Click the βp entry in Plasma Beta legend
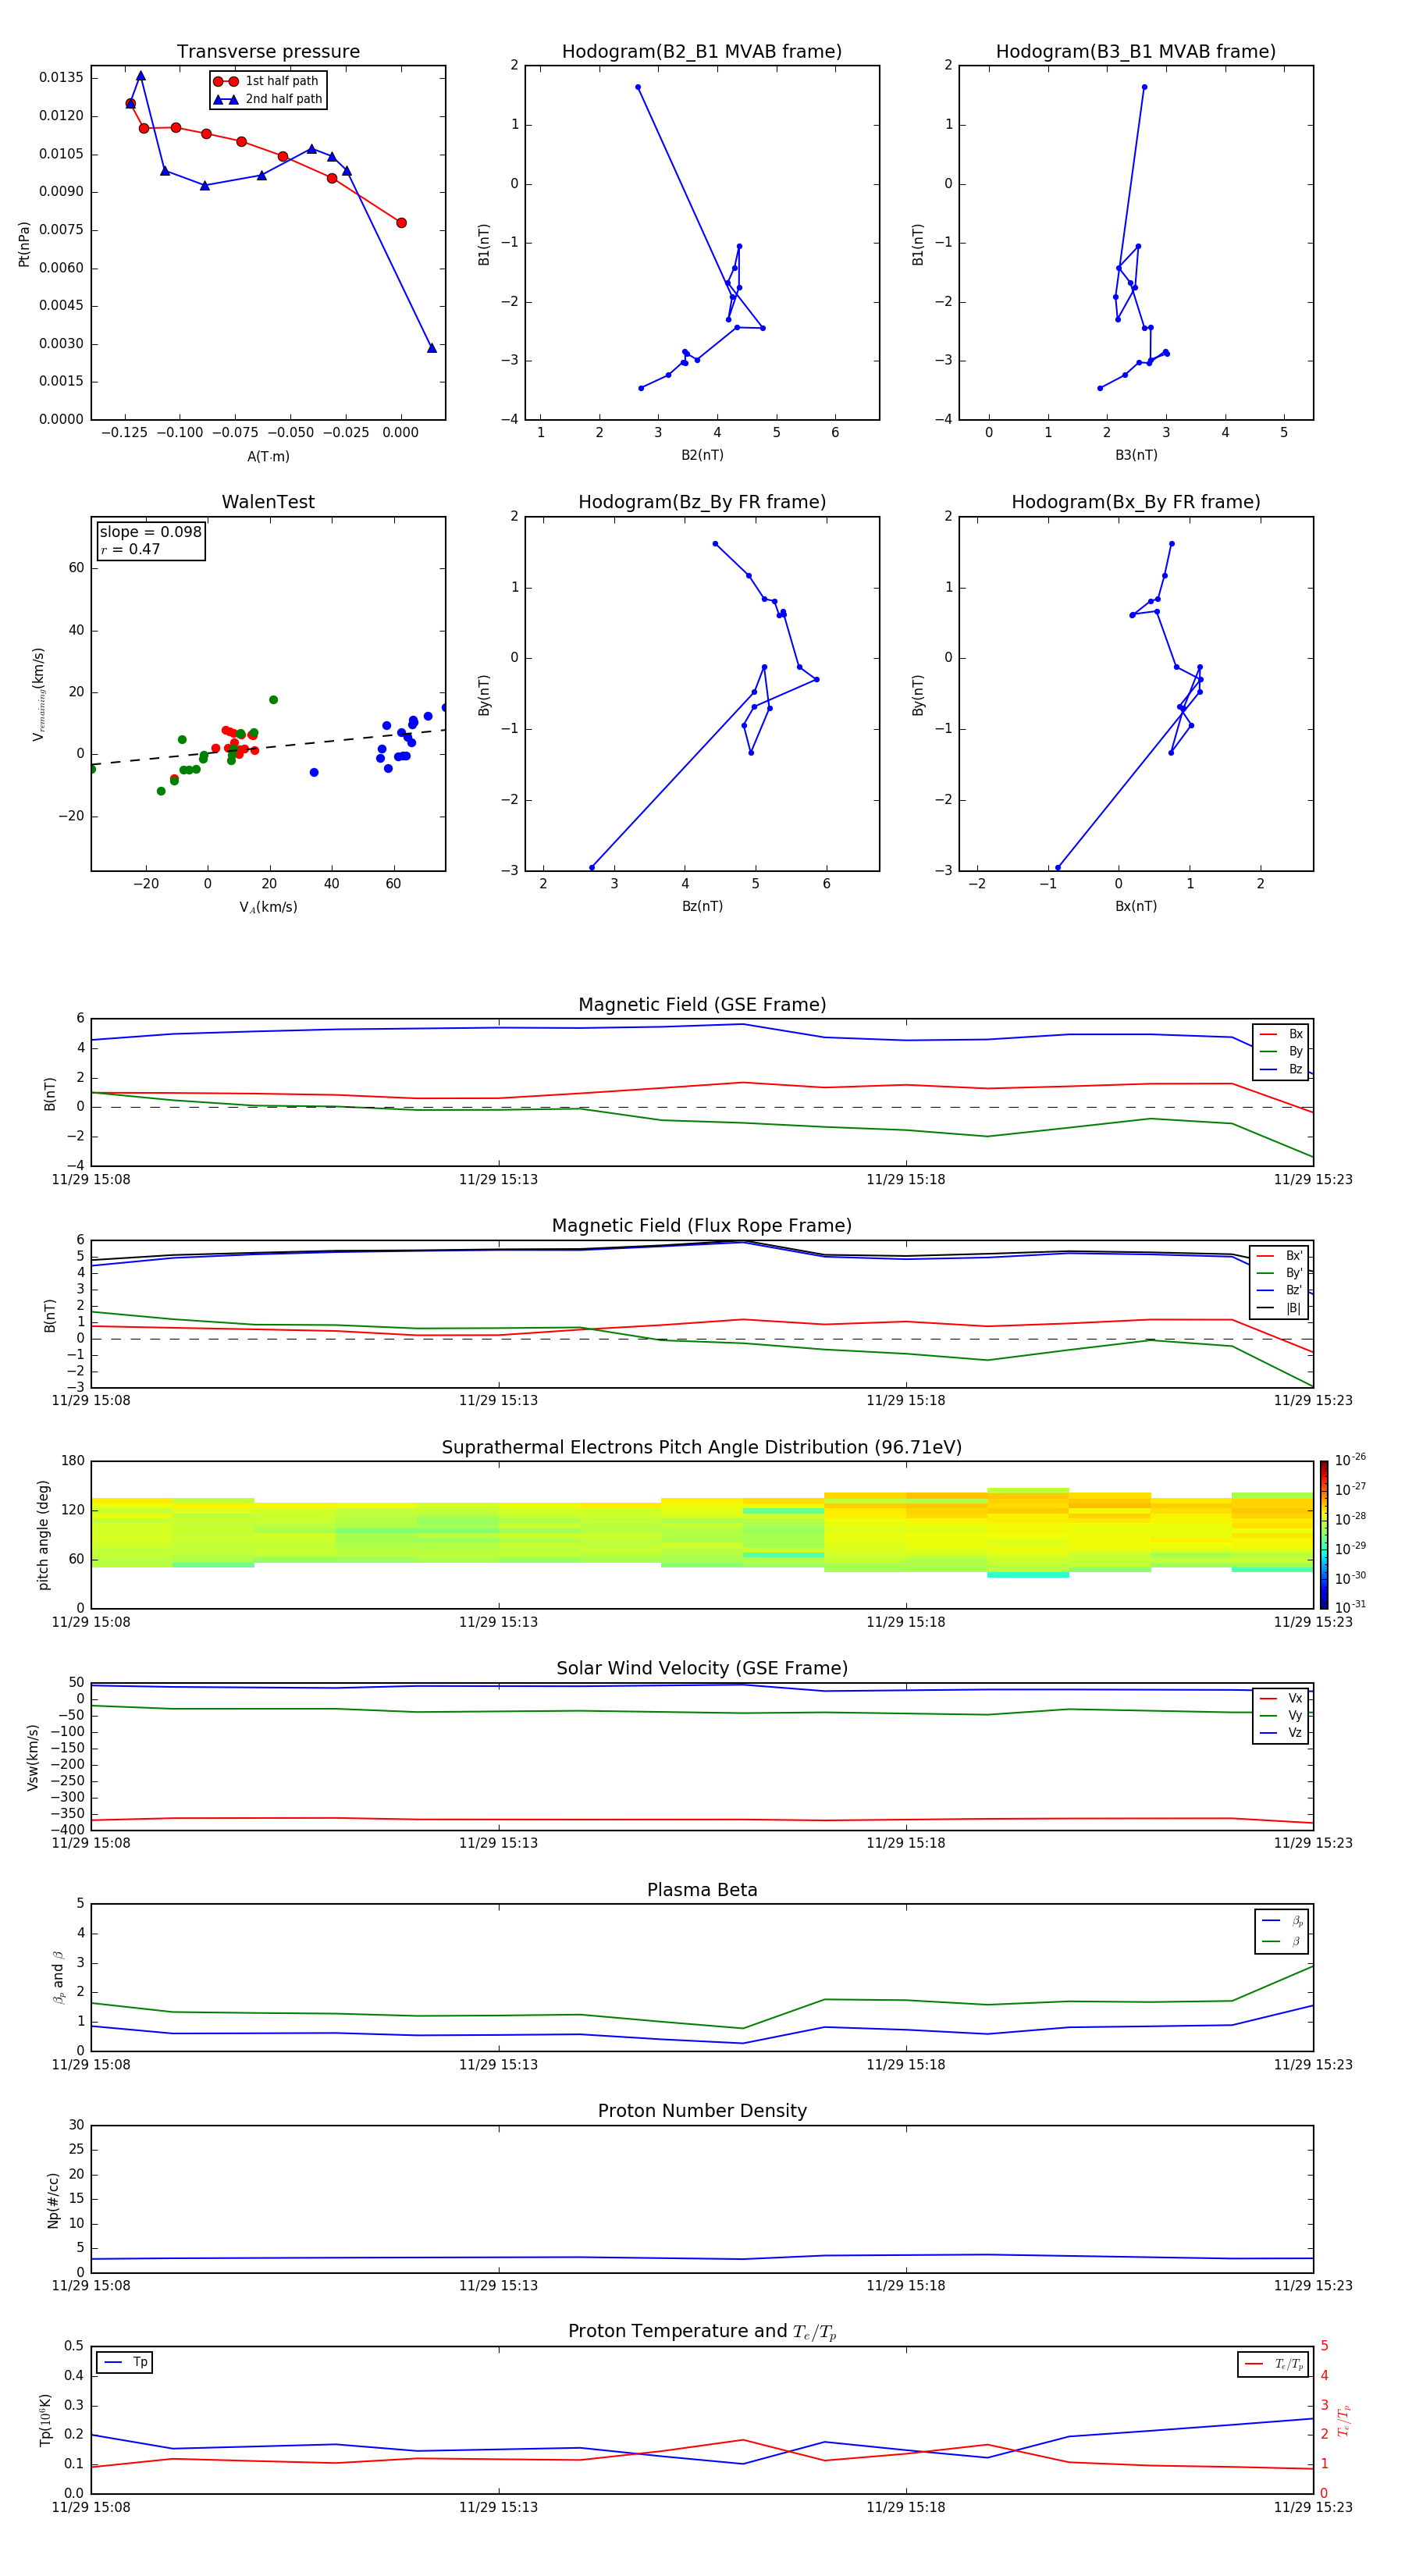The height and width of the screenshot is (2576, 1405). (1282, 1921)
